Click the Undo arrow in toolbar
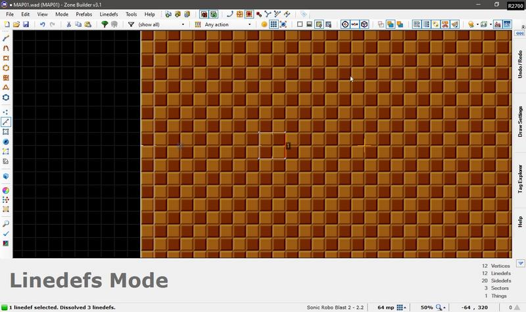Viewport: 526px width, 312px height. point(43,24)
